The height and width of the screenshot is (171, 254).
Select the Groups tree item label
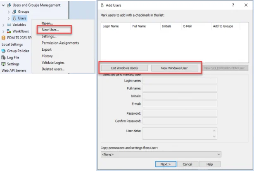coord(24,12)
